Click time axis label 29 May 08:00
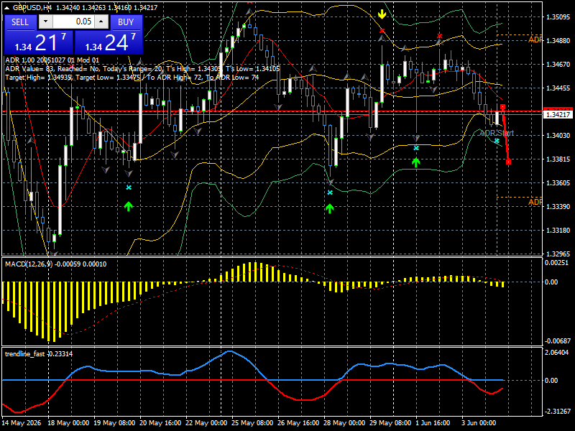 coord(390,422)
